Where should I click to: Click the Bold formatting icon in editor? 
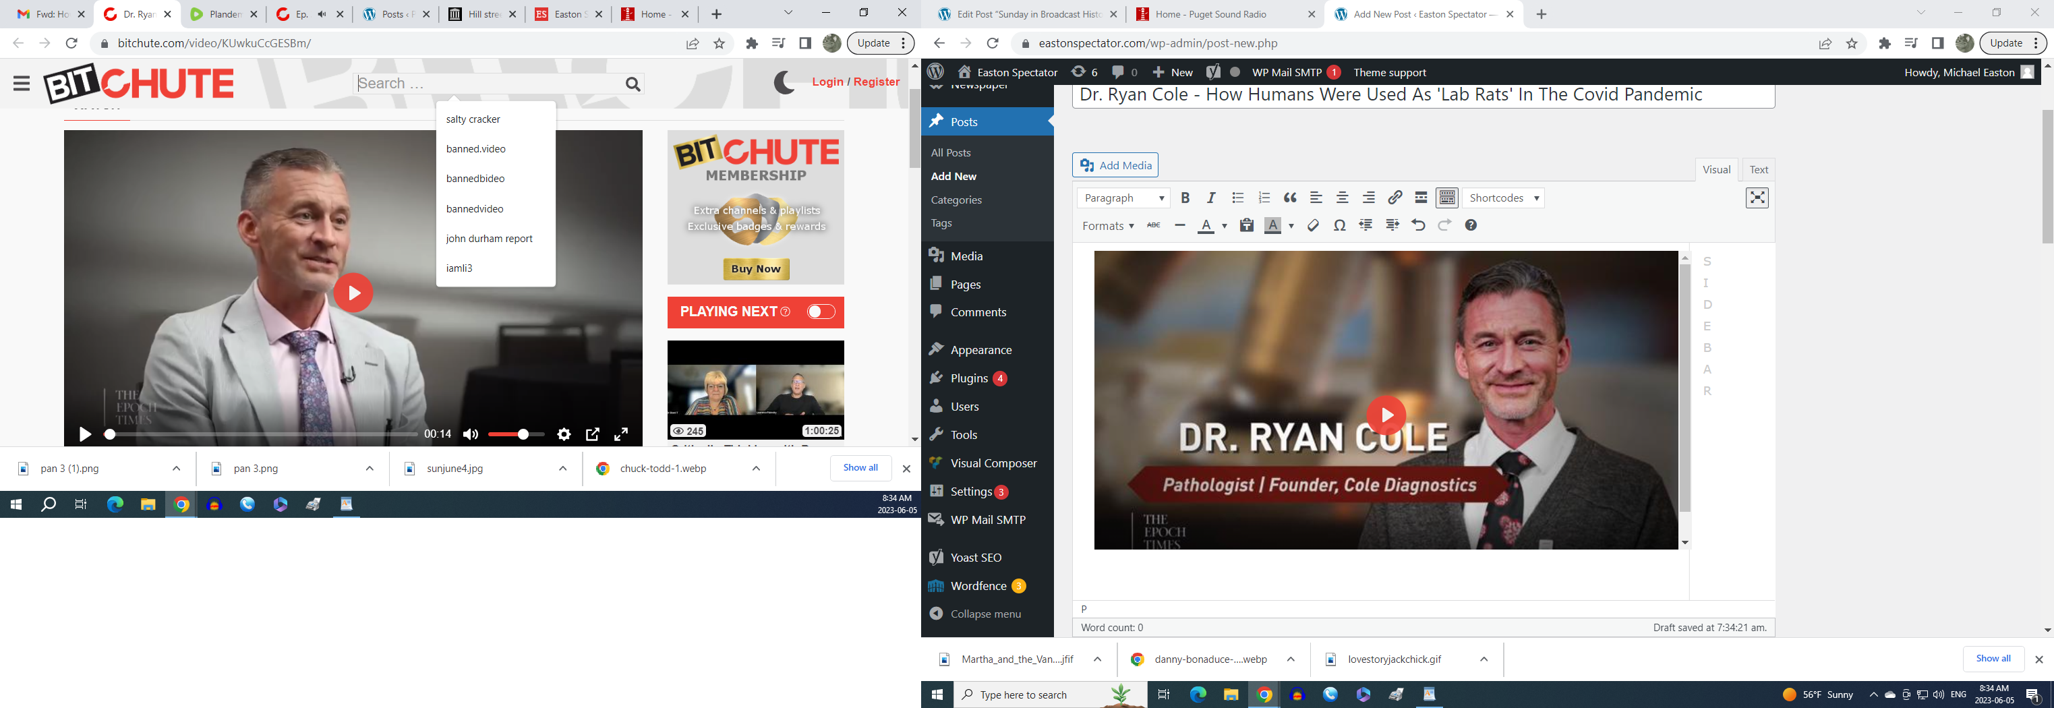(1185, 198)
